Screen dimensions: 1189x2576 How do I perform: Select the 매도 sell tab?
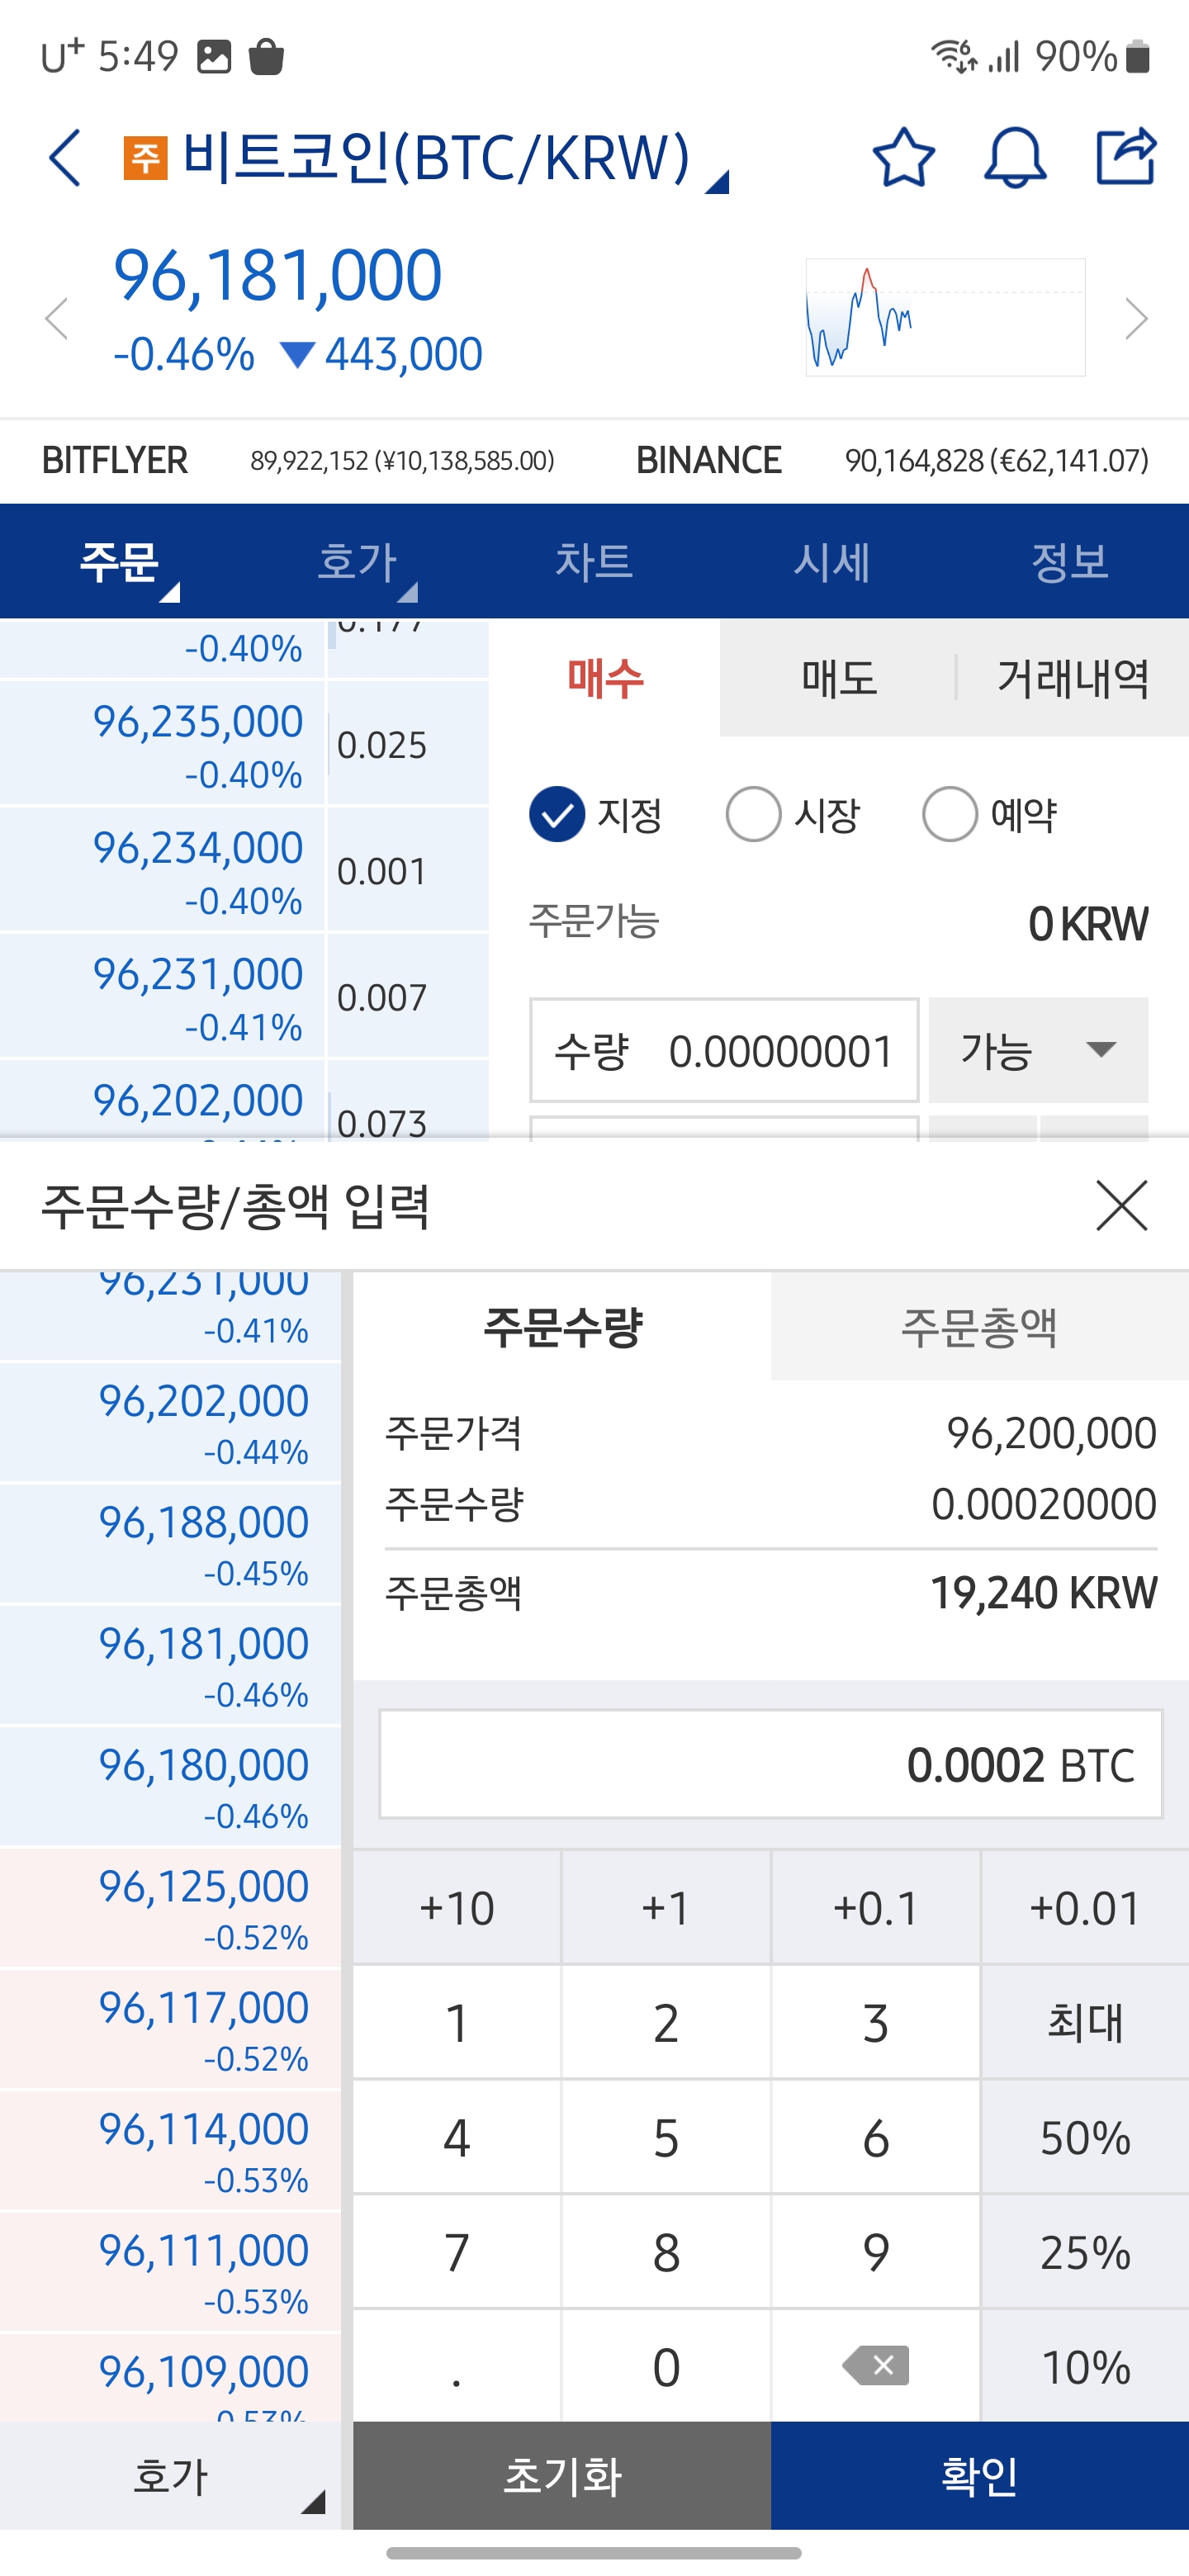(x=838, y=679)
